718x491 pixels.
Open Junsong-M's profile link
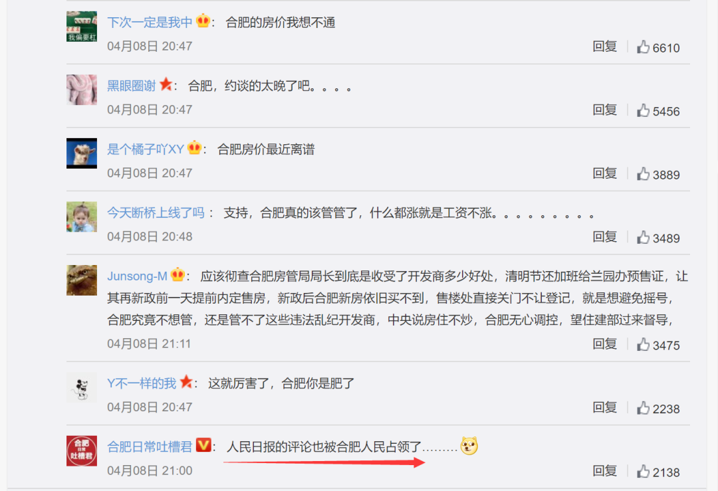coord(137,276)
